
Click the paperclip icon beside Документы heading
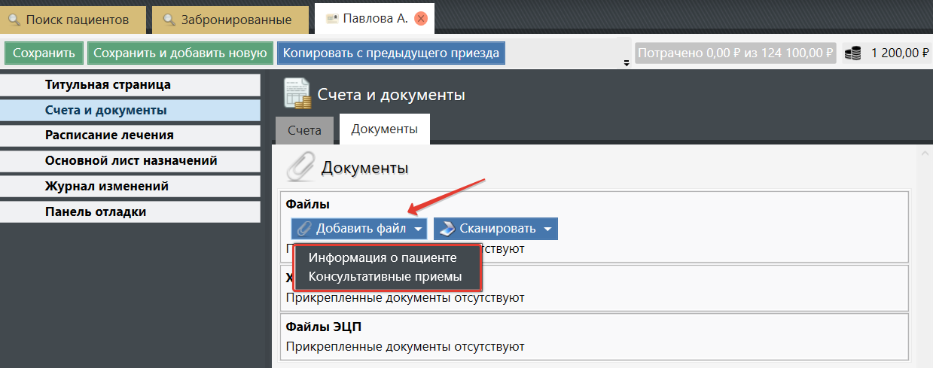(300, 167)
